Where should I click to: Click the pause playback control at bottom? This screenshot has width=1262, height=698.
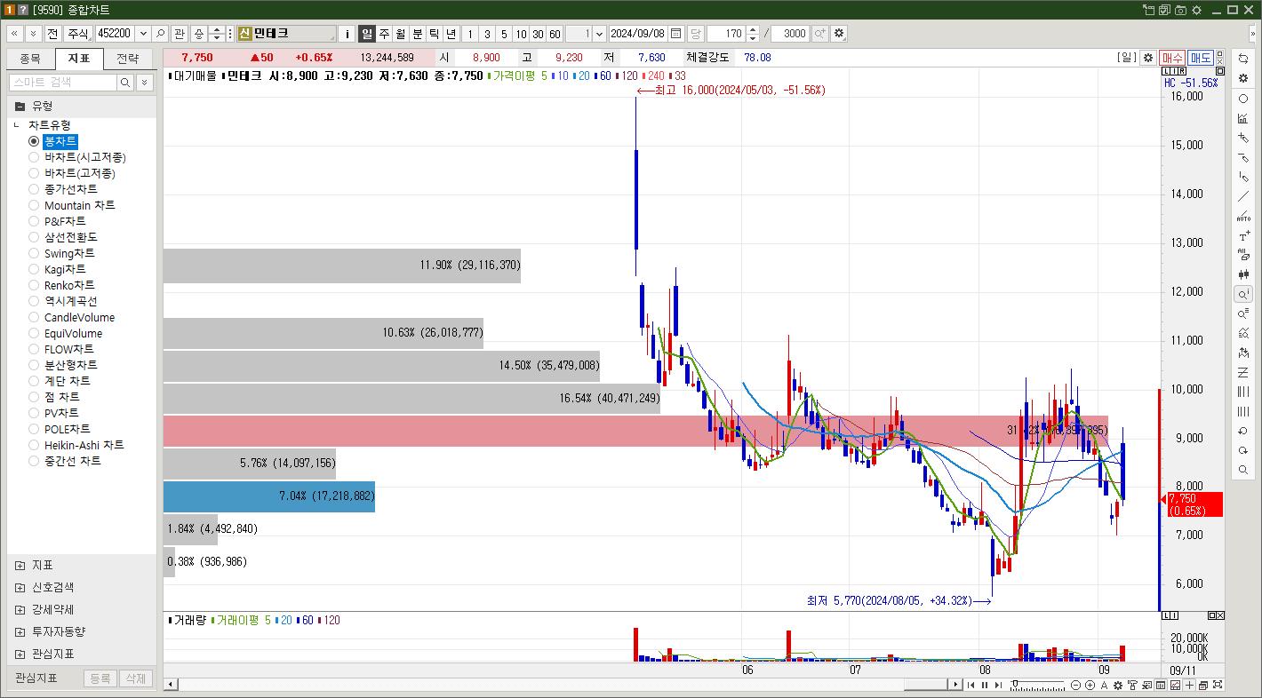[x=985, y=685]
